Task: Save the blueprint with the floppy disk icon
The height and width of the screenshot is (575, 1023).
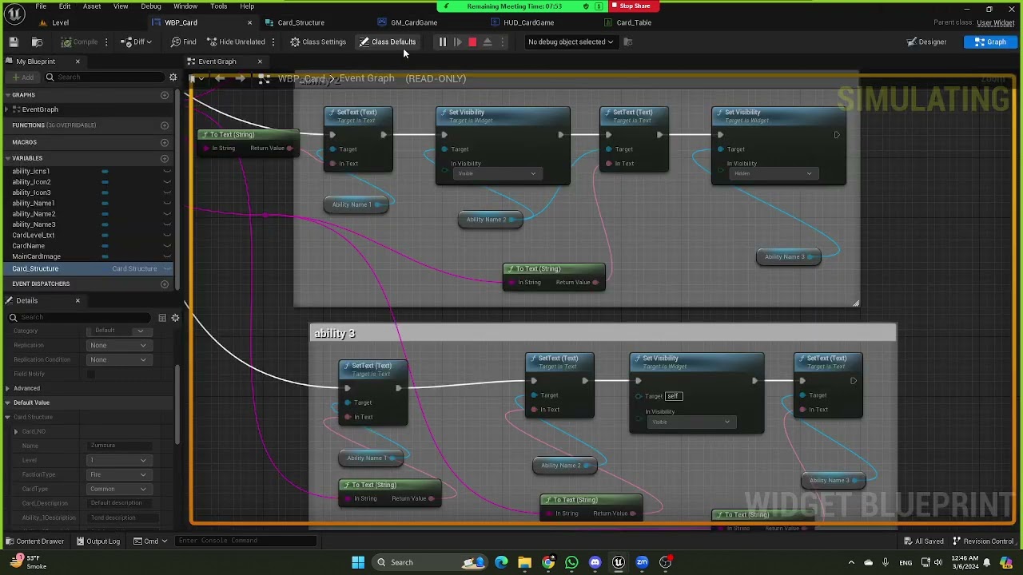Action: [x=14, y=42]
